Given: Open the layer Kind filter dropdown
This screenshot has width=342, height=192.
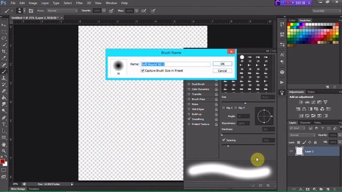Looking at the screenshot, I should (x=298, y=128).
